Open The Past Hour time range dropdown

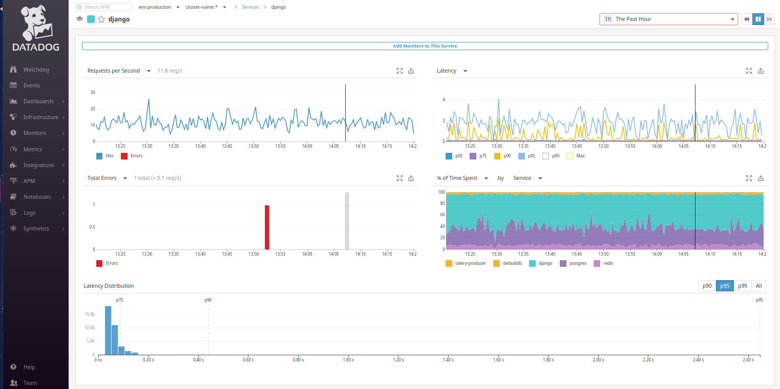click(x=668, y=19)
